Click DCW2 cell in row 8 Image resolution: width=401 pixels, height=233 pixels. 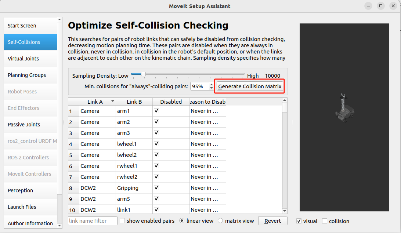97,188
